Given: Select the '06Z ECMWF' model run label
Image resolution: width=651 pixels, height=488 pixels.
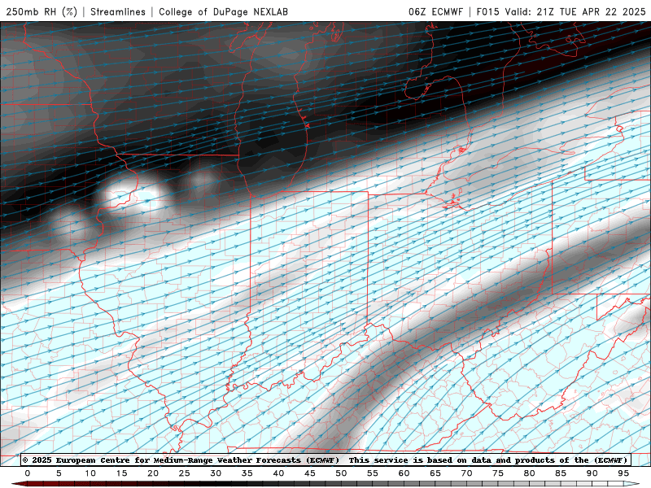Looking at the screenshot, I should pos(435,11).
